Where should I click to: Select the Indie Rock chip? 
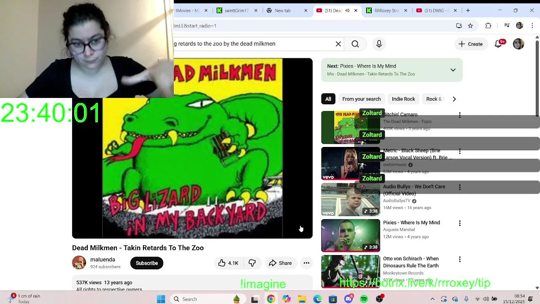coord(403,99)
